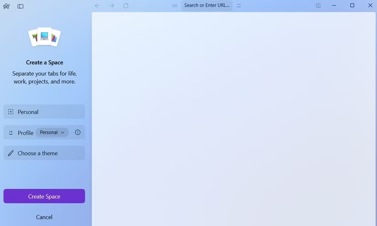Reload the page with refresh icon

click(126, 5)
